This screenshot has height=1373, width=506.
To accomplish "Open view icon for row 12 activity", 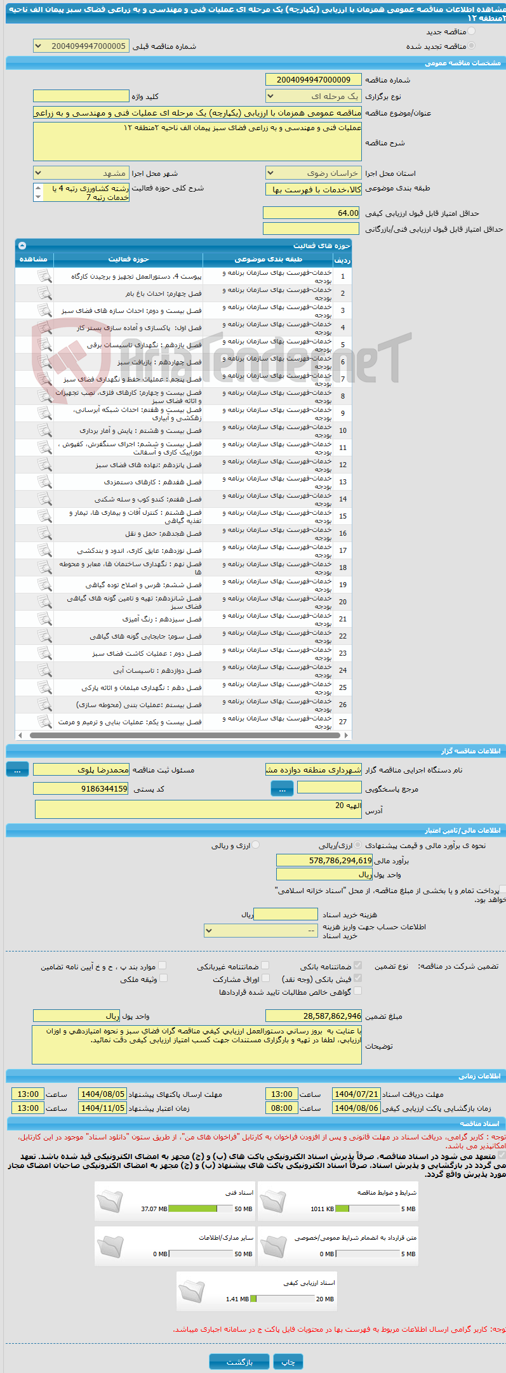I will [44, 465].
